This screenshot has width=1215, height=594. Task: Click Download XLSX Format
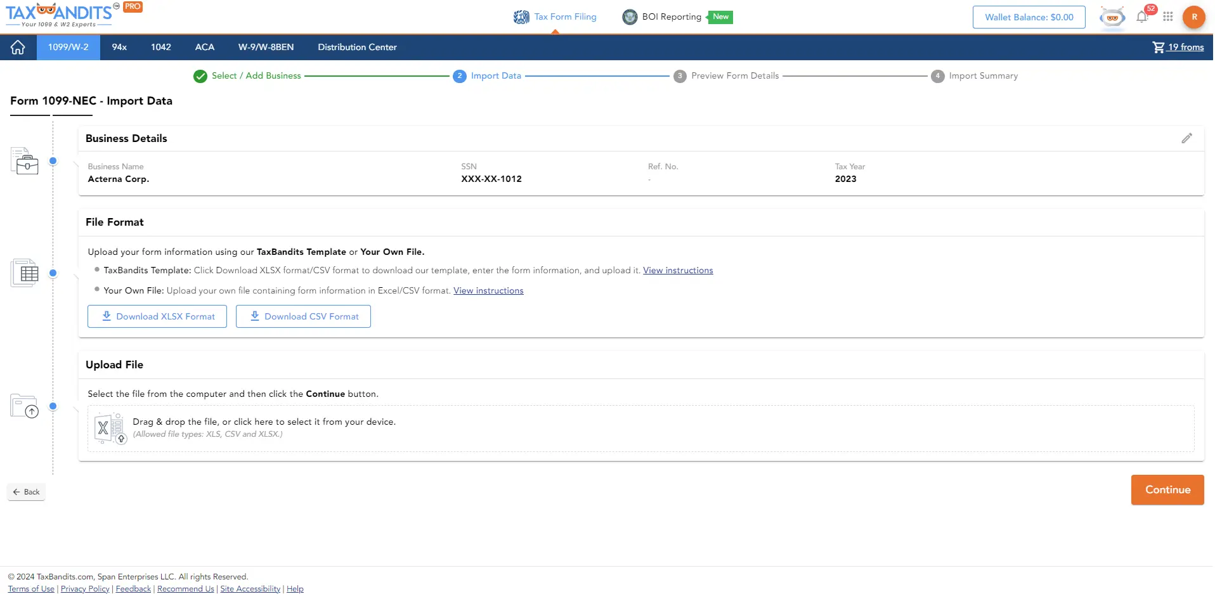(x=157, y=316)
